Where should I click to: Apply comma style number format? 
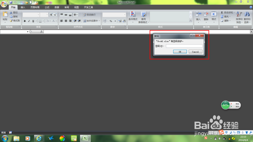[115, 21]
